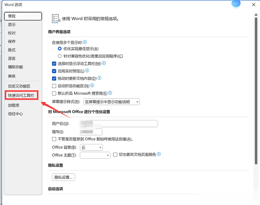Open 高级 options category
This screenshot has height=205, width=260.
[23, 76]
